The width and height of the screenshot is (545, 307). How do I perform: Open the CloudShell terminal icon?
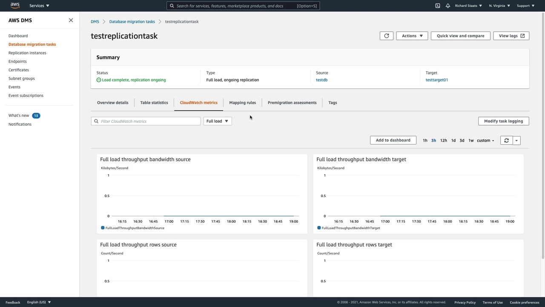click(x=438, y=6)
